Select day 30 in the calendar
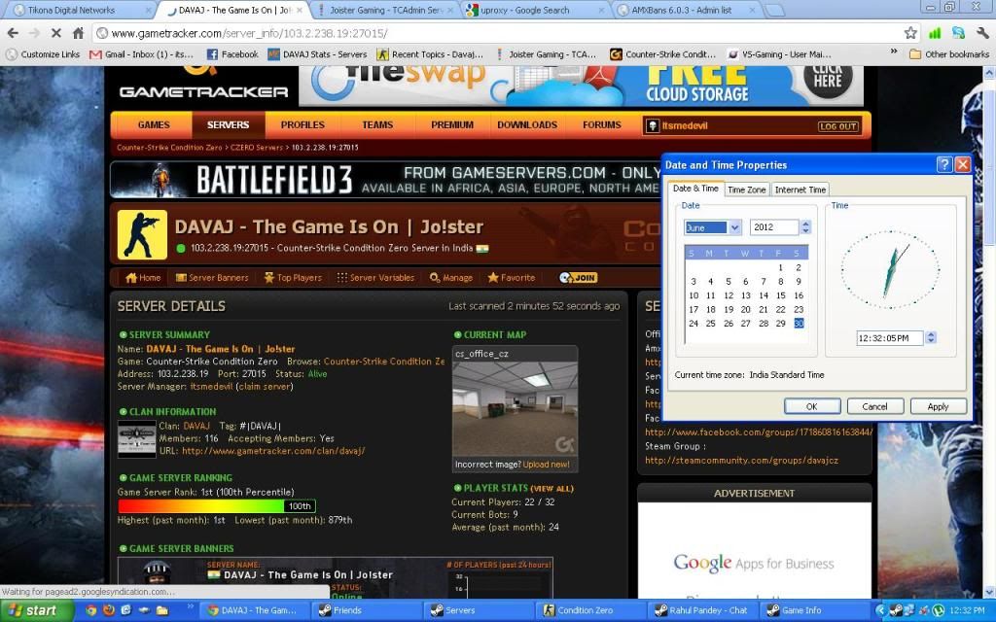The width and height of the screenshot is (996, 622). pyautogui.click(x=799, y=324)
